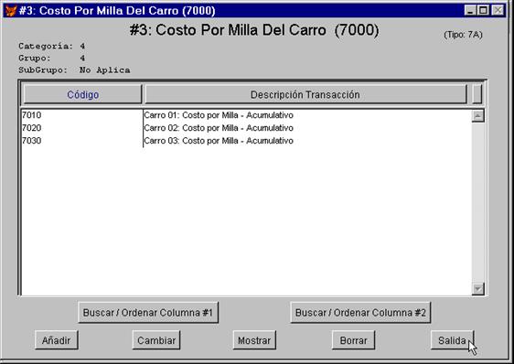
Task: Click the fox icon in the title bar
Action: (11, 10)
